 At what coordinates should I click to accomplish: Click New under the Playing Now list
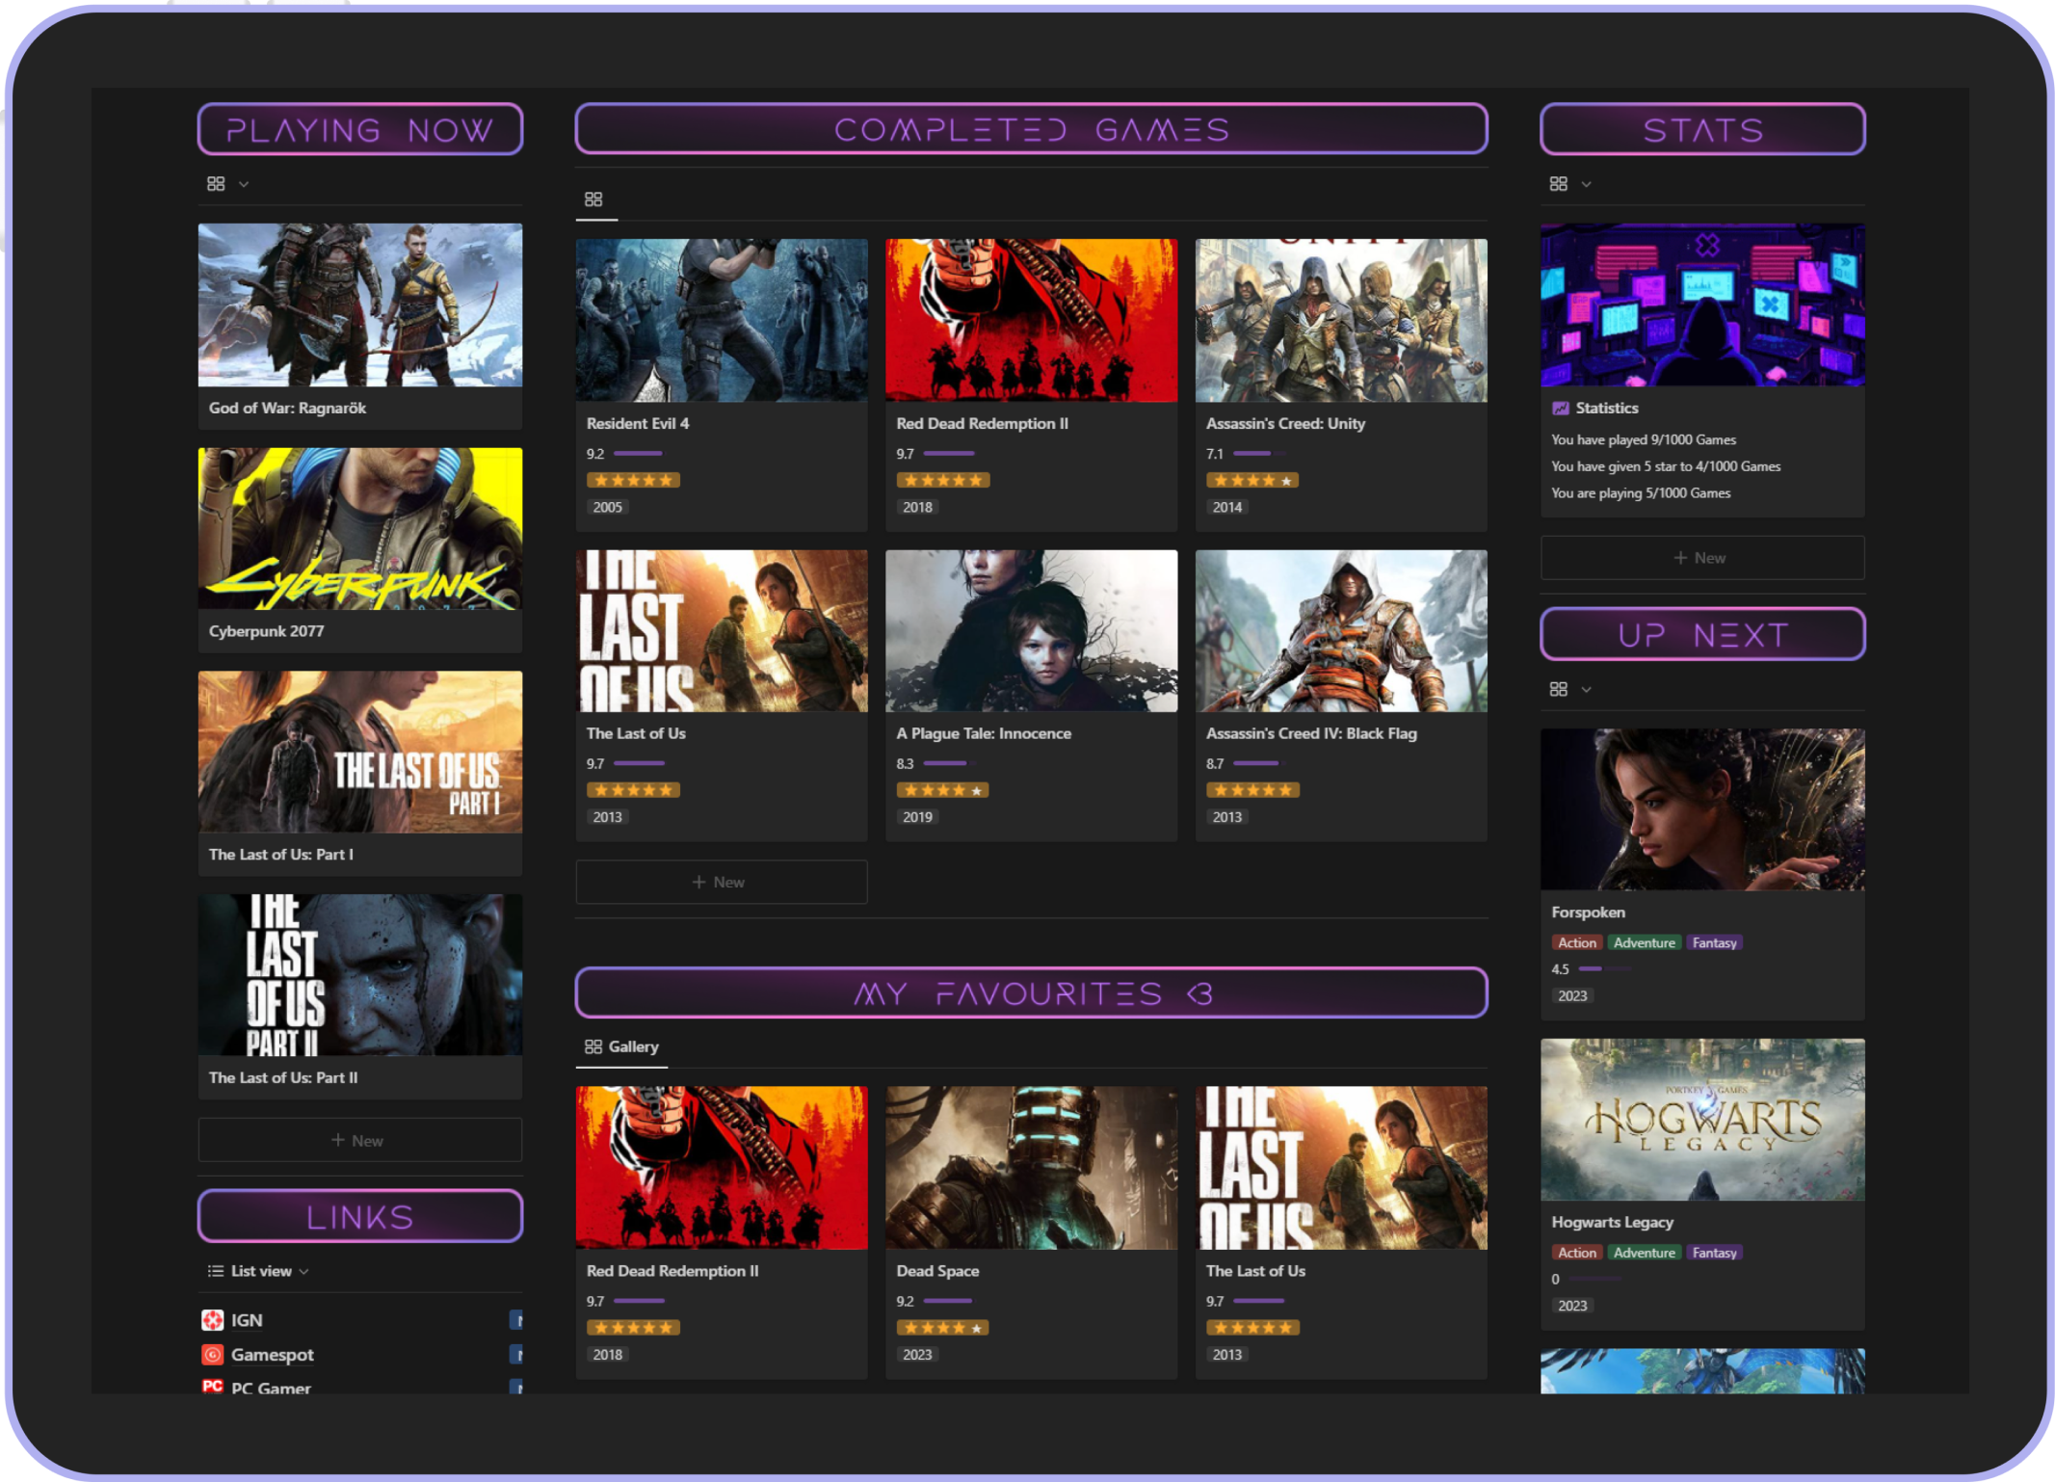(359, 1140)
